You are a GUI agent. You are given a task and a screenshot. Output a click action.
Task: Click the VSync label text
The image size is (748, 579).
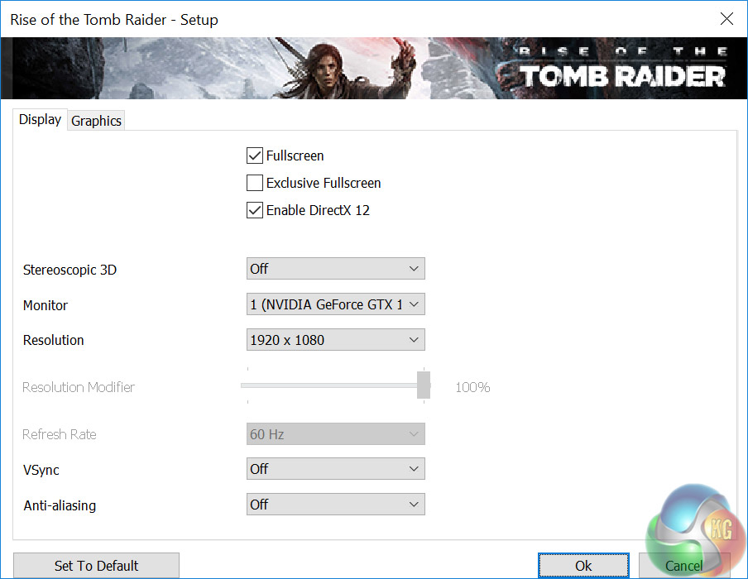pyautogui.click(x=41, y=471)
